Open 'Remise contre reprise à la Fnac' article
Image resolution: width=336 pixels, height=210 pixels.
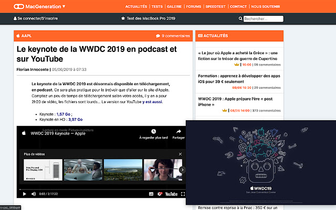238,208
